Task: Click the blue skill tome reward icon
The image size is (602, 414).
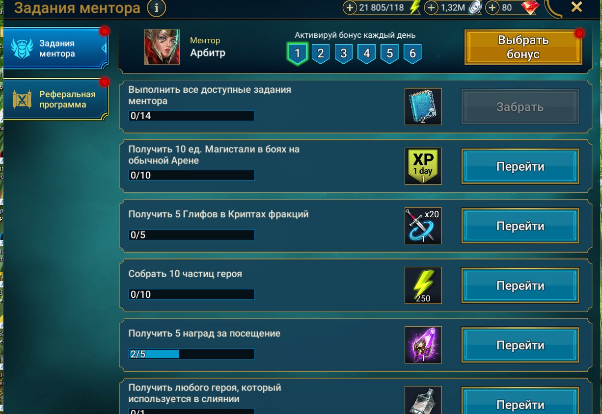Action: (423, 106)
